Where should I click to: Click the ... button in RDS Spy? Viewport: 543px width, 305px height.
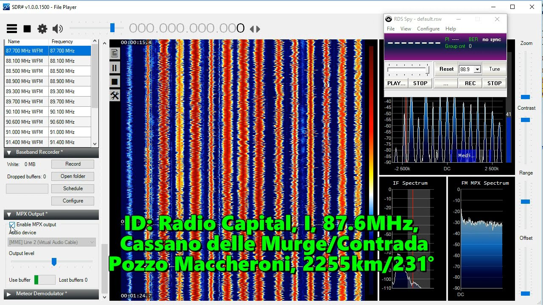pos(446,83)
